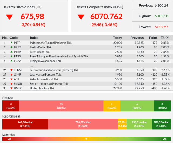Click the IHSG change -29.48 (-0.48 %)
173x143 pixels.
(x=104, y=25)
